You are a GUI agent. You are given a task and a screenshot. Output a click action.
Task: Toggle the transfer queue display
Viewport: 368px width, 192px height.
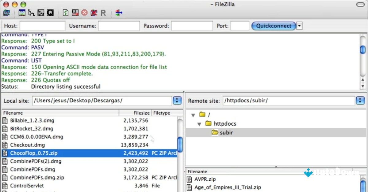point(50,13)
